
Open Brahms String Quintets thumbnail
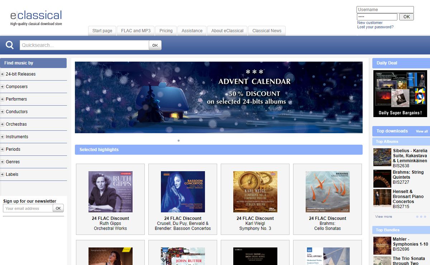click(x=382, y=179)
